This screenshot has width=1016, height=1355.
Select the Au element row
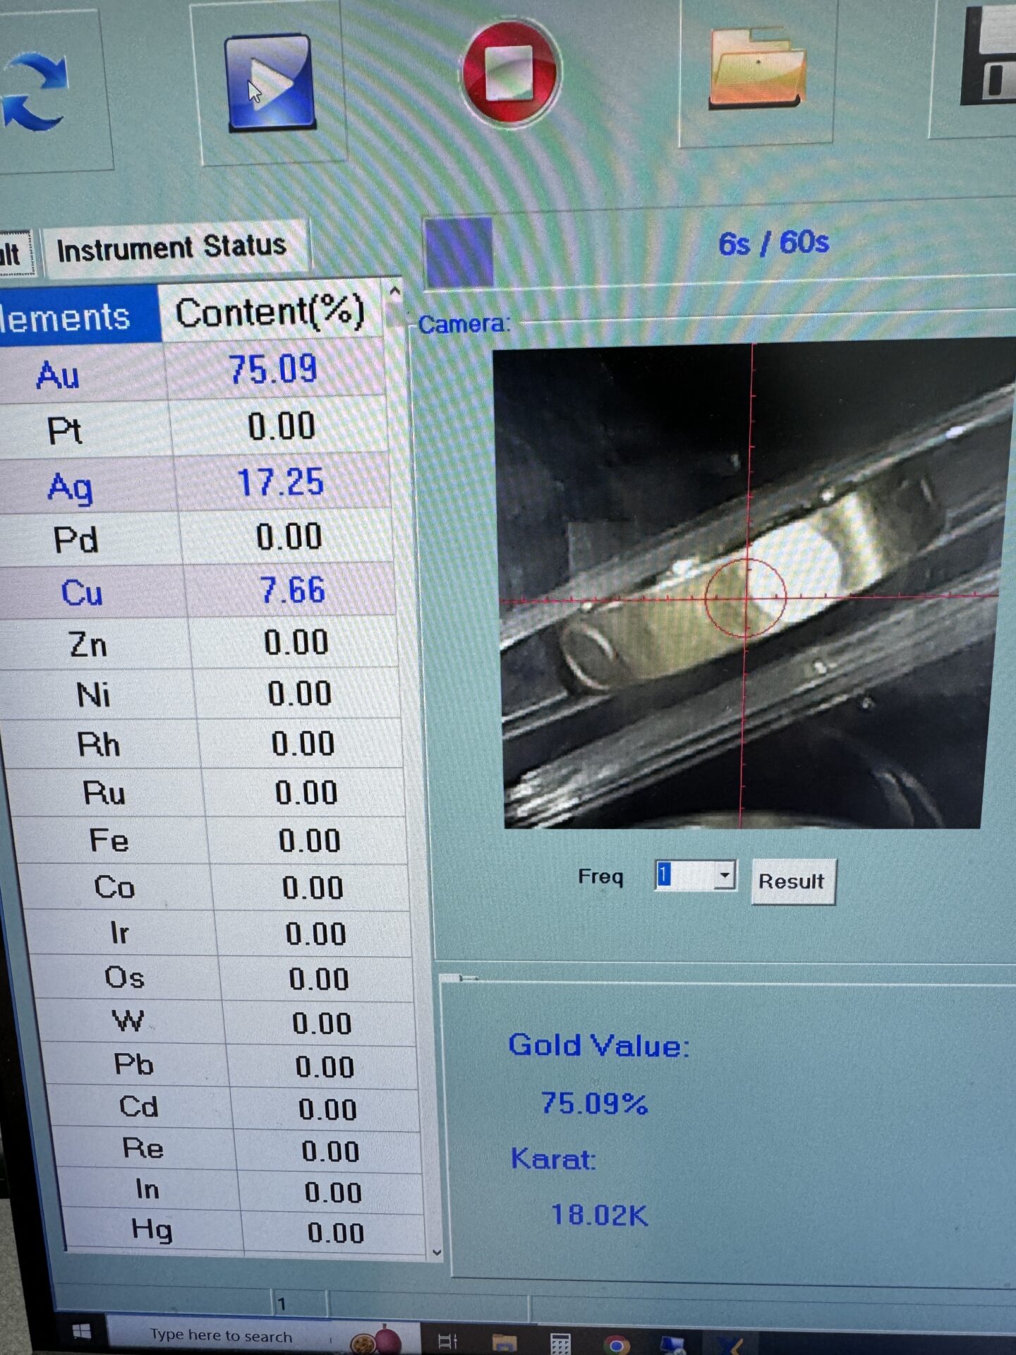(x=192, y=371)
